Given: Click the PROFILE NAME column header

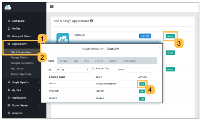Looking at the screenshot, I should (x=57, y=77).
